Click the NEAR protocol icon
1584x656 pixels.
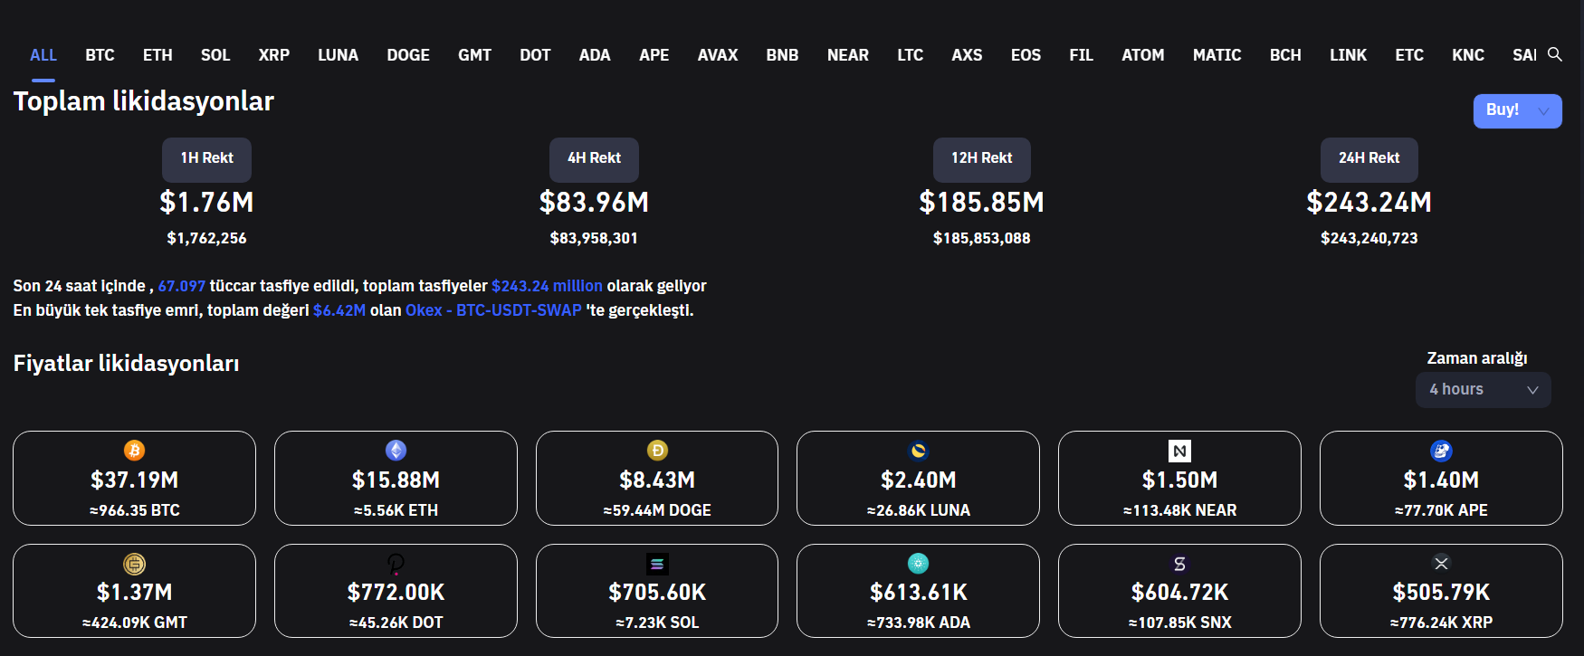tap(1179, 451)
